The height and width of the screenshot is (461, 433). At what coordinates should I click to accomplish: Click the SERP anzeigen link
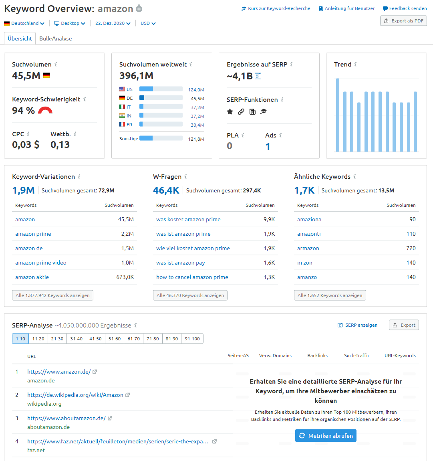pyautogui.click(x=358, y=325)
